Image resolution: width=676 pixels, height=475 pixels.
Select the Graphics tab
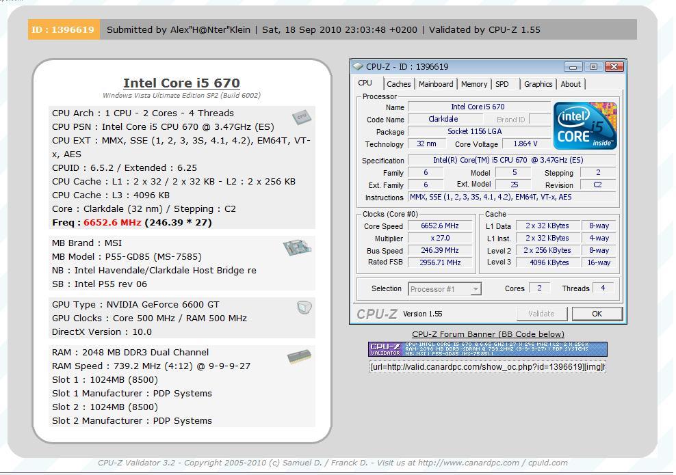click(538, 84)
